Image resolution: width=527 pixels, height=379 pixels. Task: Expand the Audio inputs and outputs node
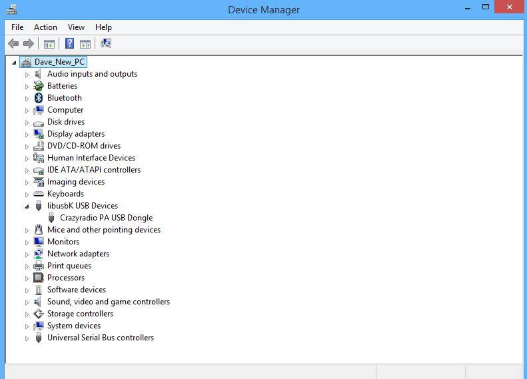[27, 75]
